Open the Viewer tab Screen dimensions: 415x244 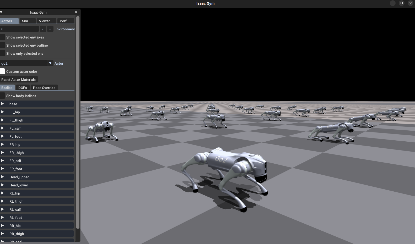point(46,21)
